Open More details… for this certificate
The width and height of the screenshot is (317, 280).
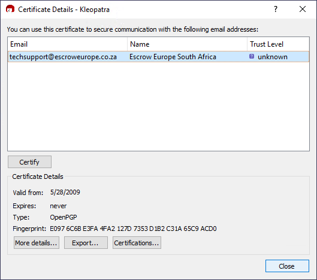tap(37, 243)
